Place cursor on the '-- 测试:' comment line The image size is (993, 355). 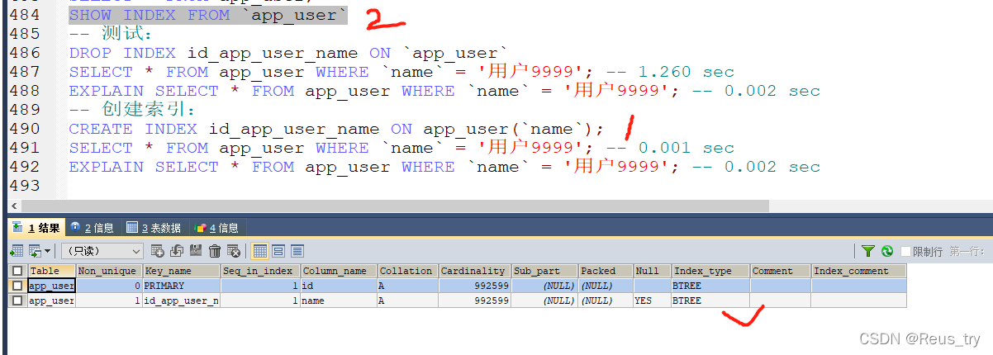112,34
